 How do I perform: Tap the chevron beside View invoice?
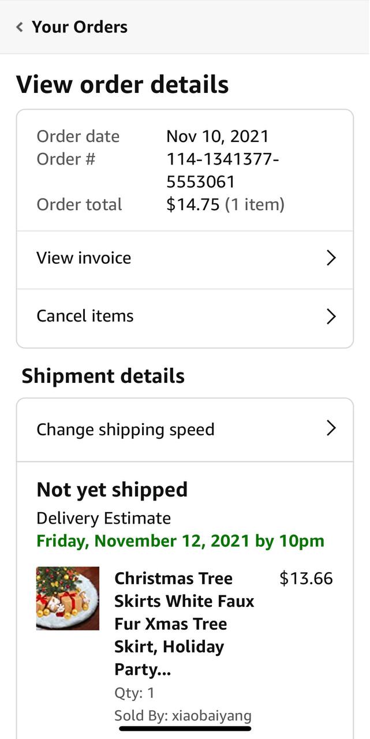coord(331,257)
